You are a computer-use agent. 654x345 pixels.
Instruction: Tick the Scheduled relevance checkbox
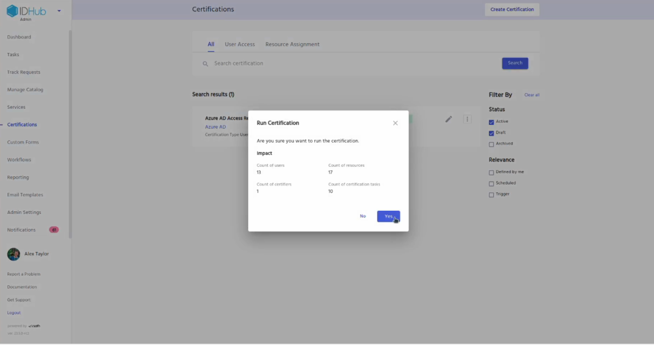(x=491, y=184)
